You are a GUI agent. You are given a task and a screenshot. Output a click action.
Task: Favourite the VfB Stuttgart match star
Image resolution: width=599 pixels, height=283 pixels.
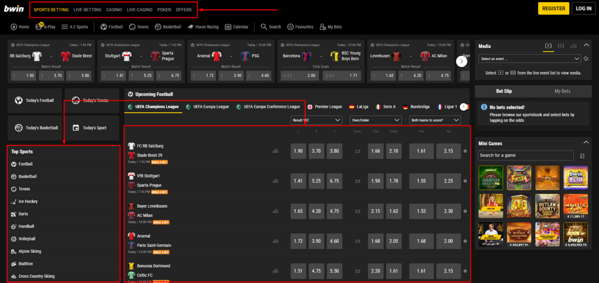(x=465, y=181)
